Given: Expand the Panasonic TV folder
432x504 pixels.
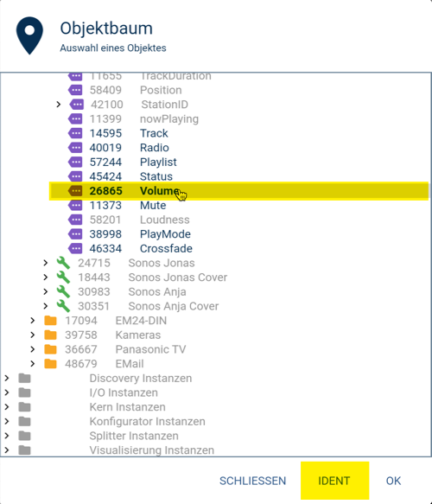Looking at the screenshot, I should (x=33, y=349).
